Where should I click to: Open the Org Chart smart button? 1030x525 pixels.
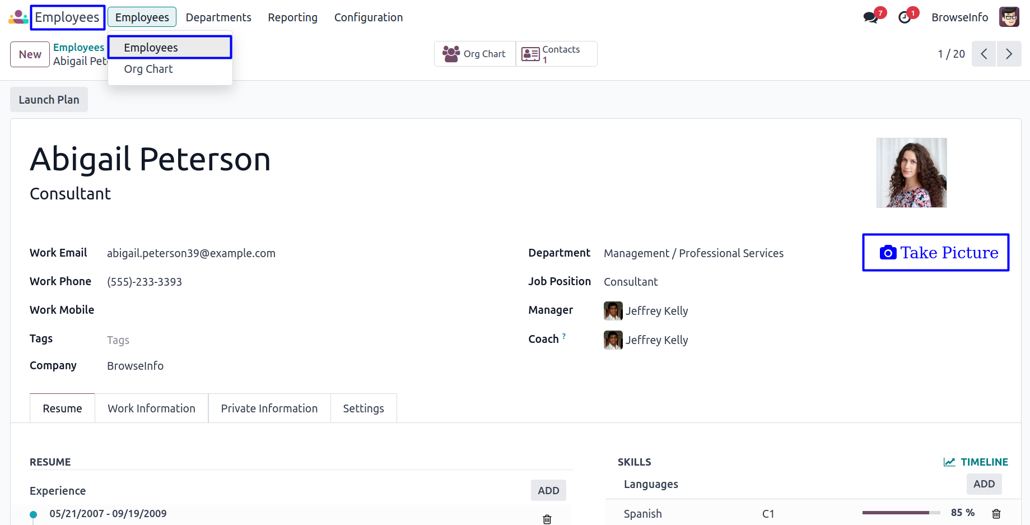click(x=474, y=54)
